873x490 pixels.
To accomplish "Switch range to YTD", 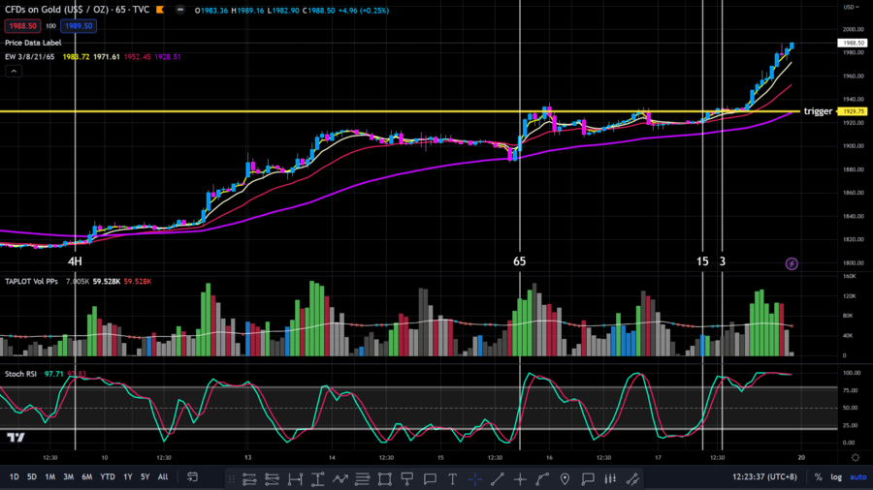I will [x=108, y=476].
